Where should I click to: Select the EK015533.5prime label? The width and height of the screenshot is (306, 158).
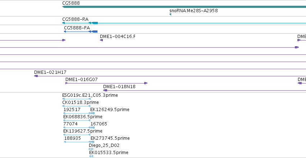(x=109, y=153)
